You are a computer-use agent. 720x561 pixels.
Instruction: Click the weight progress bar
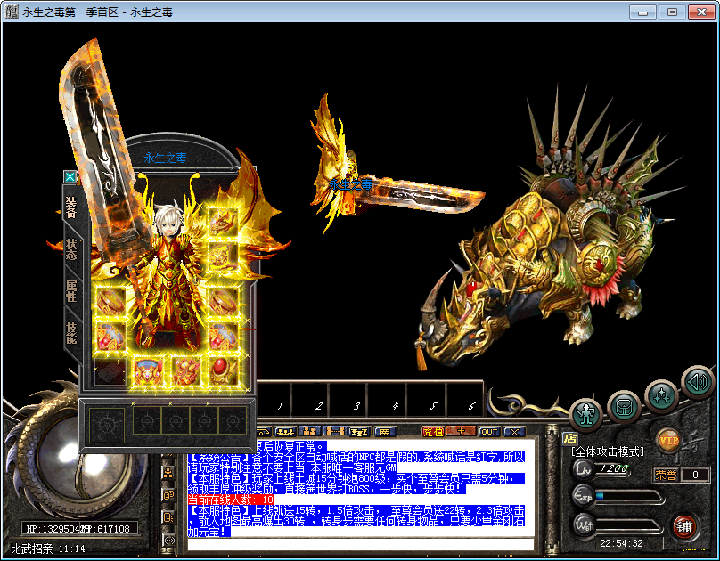point(628,525)
